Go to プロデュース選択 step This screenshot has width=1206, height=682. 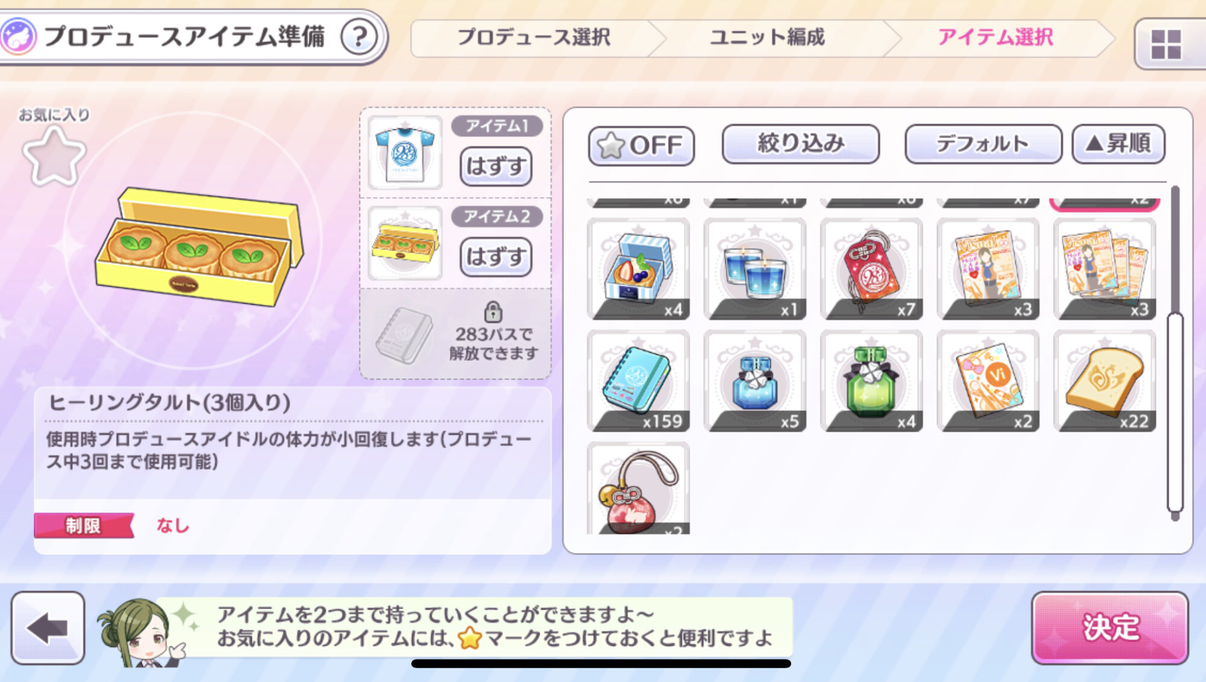point(534,37)
